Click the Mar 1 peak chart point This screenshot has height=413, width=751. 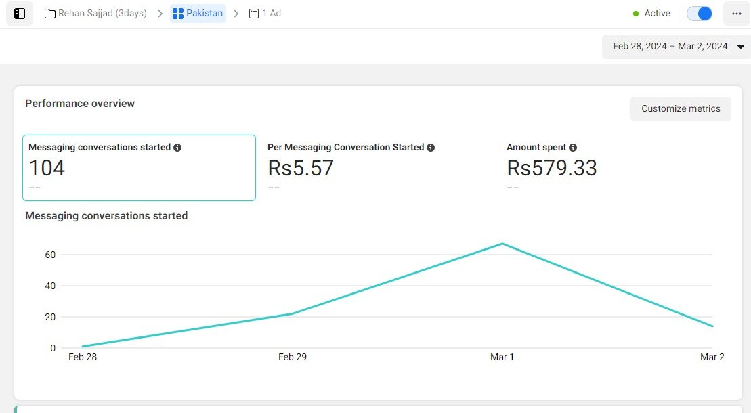point(502,244)
